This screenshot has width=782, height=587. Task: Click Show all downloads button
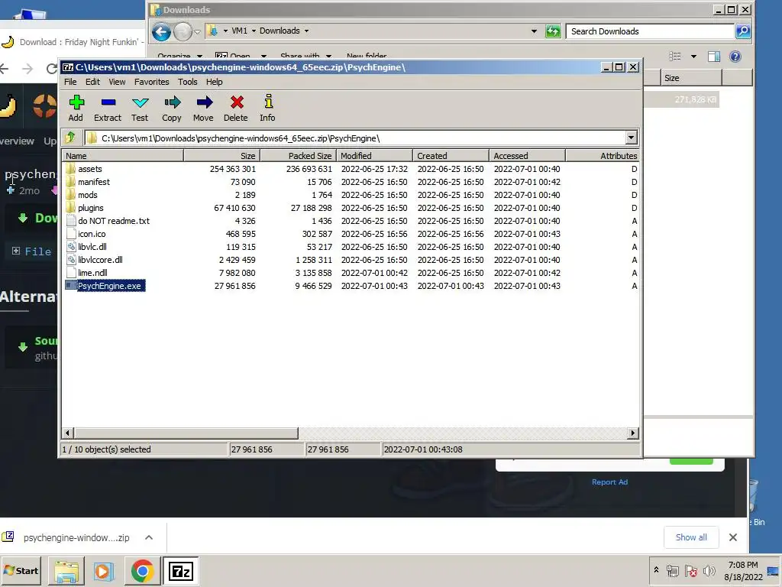[690, 537]
